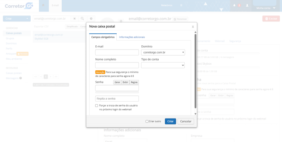Open the hamburger menu icon near Relatórios
The image size is (282, 142).
[181, 5]
